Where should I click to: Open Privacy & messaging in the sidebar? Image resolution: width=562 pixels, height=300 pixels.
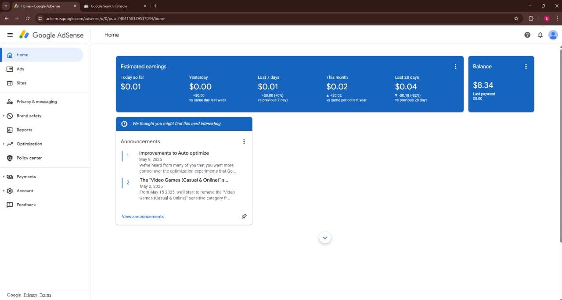pyautogui.click(x=42, y=102)
